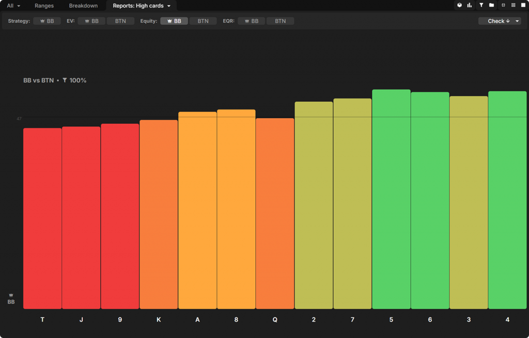Toggle Equity to BTN
The image size is (529, 338).
[x=203, y=21]
